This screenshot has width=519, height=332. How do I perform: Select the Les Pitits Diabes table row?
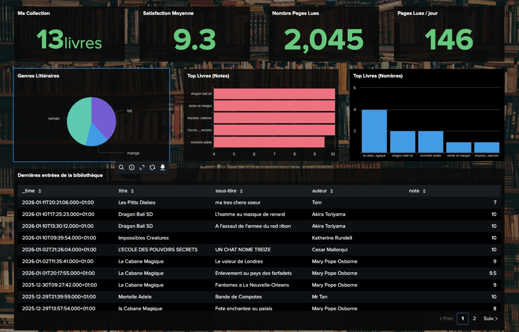tap(137, 203)
